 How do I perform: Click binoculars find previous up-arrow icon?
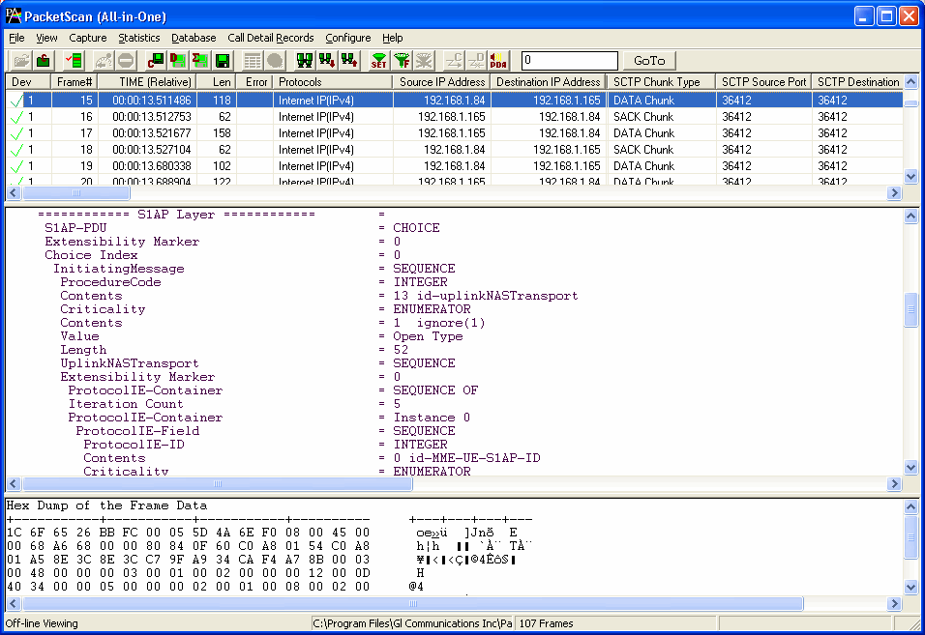click(x=350, y=61)
